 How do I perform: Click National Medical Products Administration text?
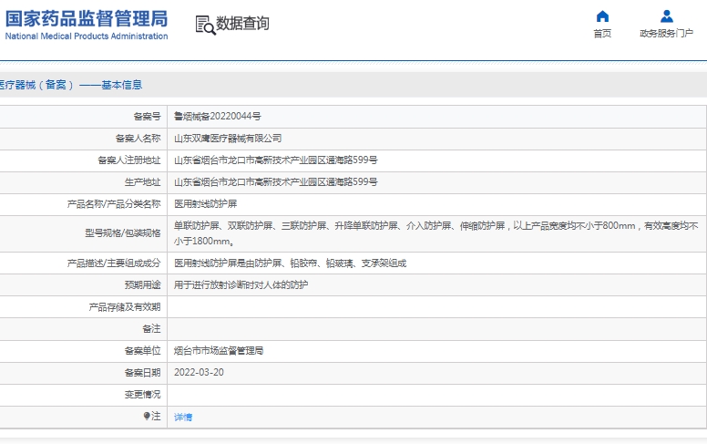87,36
